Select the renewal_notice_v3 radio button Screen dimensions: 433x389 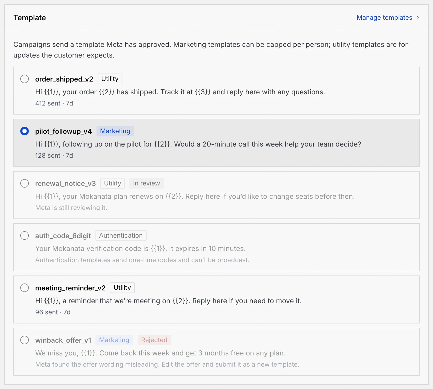pos(25,183)
